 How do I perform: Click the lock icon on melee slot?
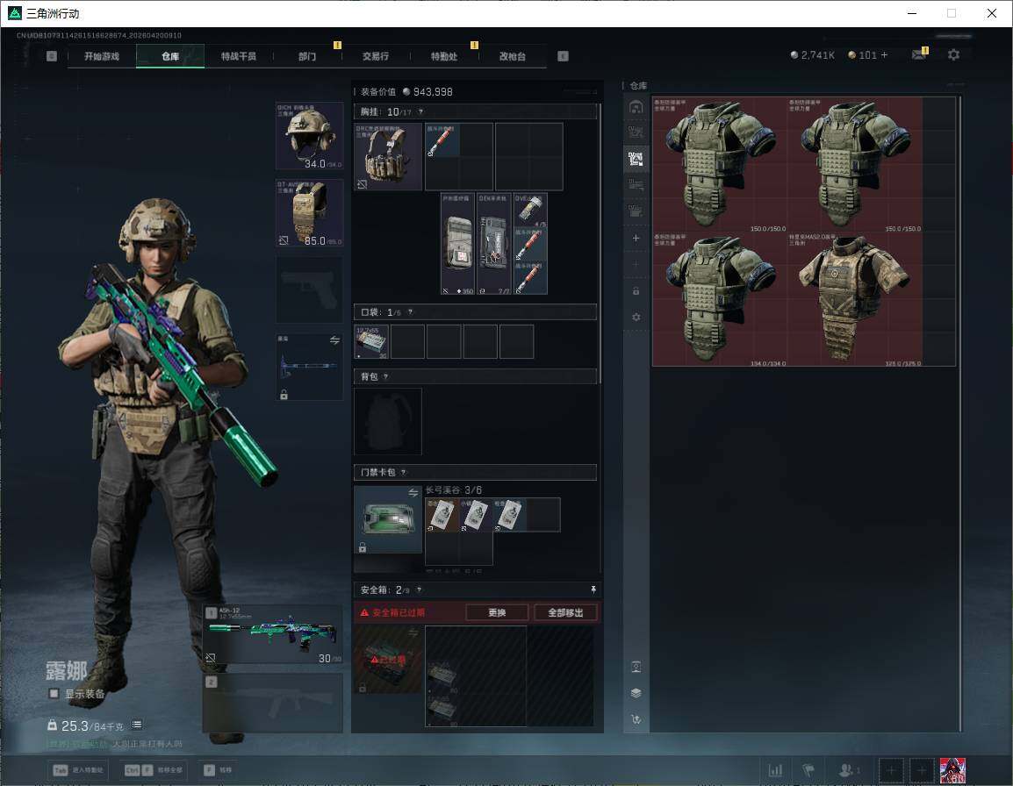click(284, 395)
